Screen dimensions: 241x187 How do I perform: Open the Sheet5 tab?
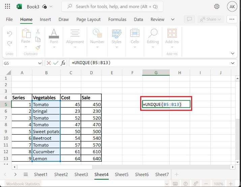pos(122,175)
